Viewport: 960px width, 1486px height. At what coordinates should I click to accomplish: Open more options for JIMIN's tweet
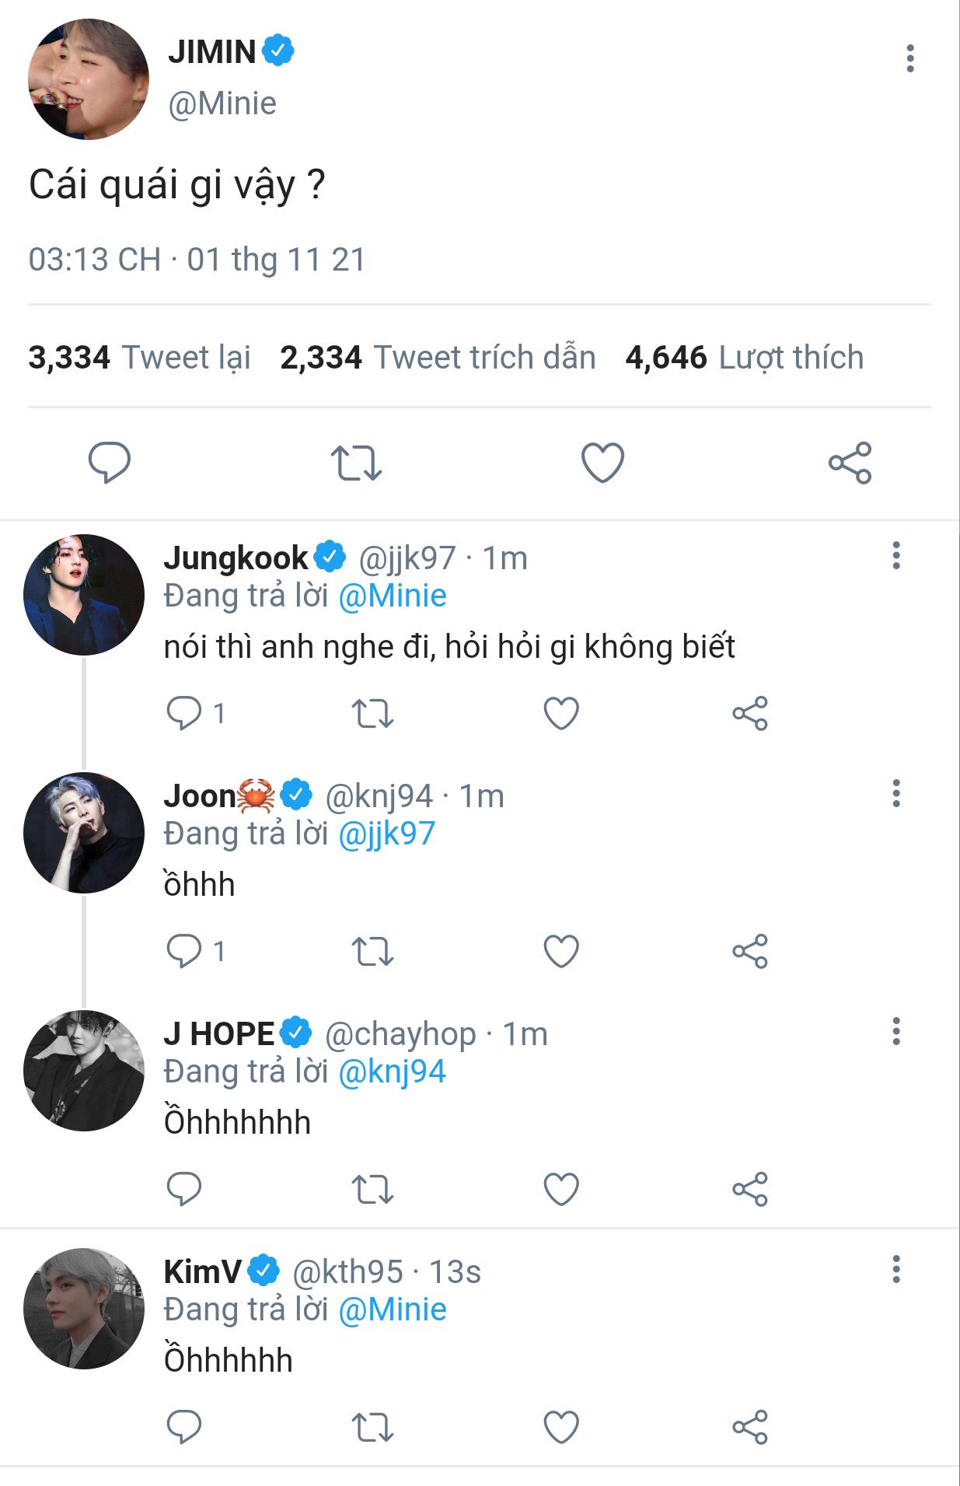coord(909,58)
